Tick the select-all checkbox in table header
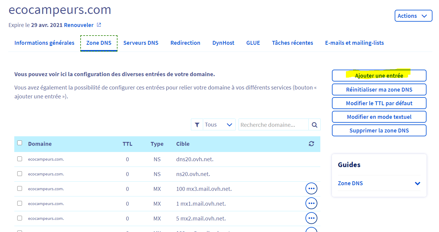The width and height of the screenshot is (439, 232). point(20,143)
